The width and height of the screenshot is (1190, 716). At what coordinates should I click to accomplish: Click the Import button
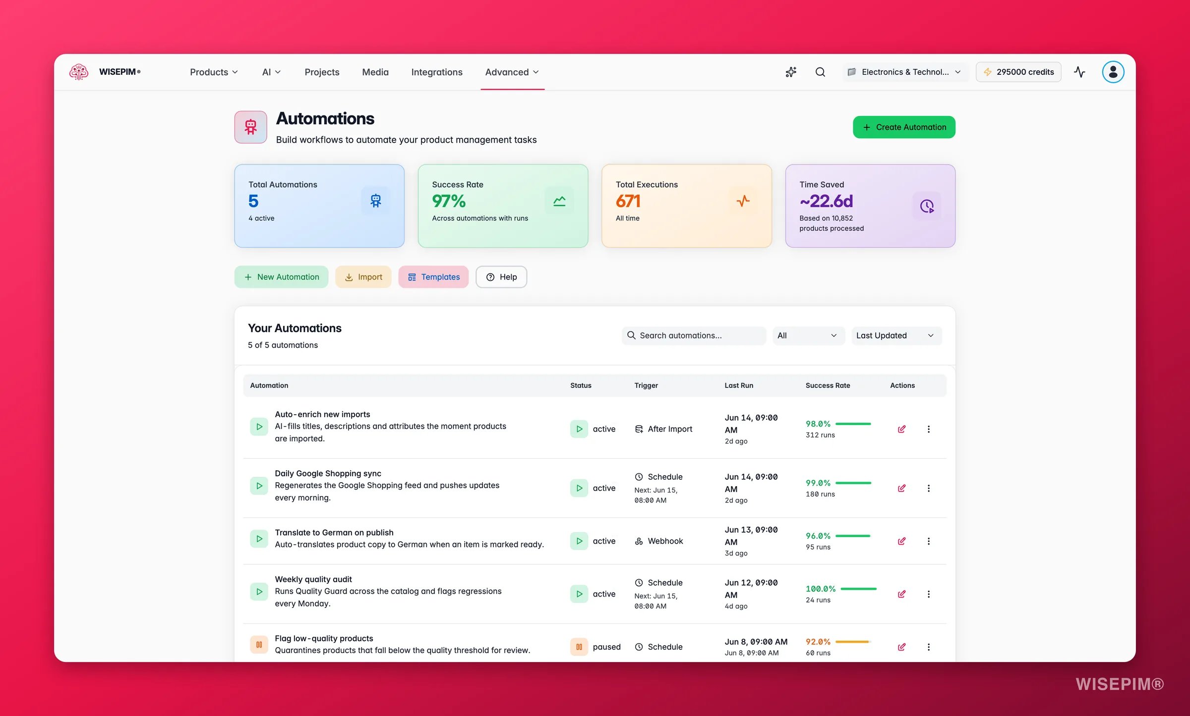[363, 277]
